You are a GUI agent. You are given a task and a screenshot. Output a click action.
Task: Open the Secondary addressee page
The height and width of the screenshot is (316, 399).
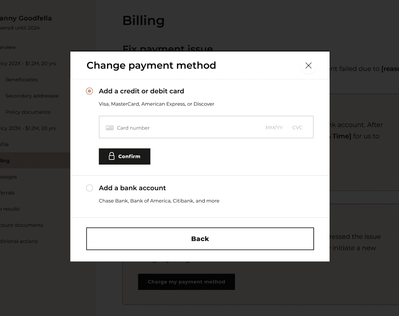32,96
